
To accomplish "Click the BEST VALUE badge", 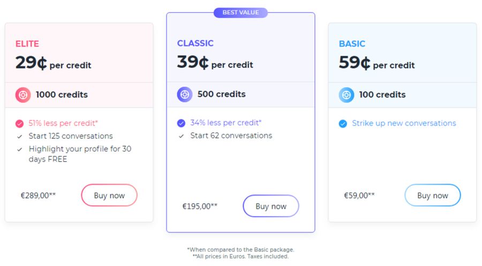I will pyautogui.click(x=240, y=13).
